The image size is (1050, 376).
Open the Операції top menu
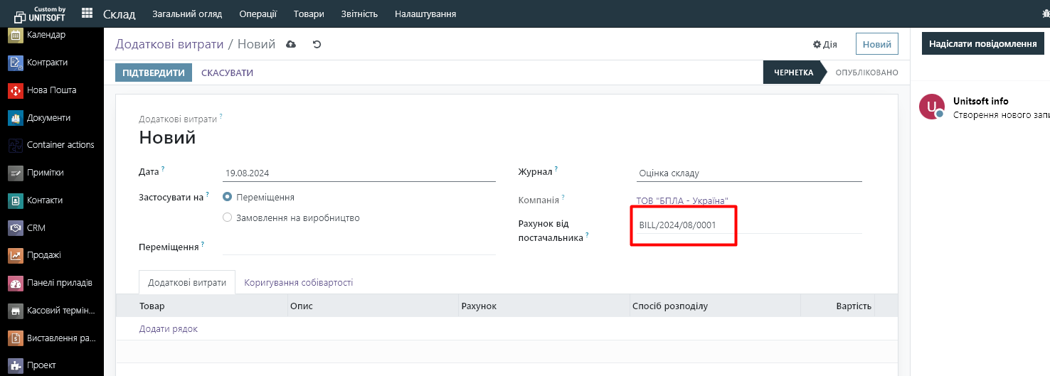(258, 14)
